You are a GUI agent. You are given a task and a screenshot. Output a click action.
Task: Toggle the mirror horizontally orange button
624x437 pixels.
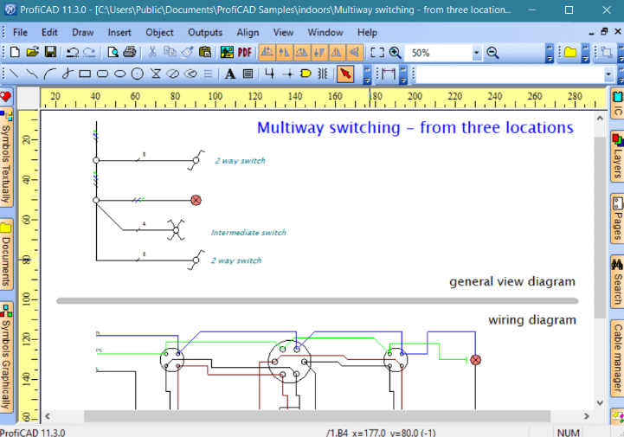pos(337,53)
